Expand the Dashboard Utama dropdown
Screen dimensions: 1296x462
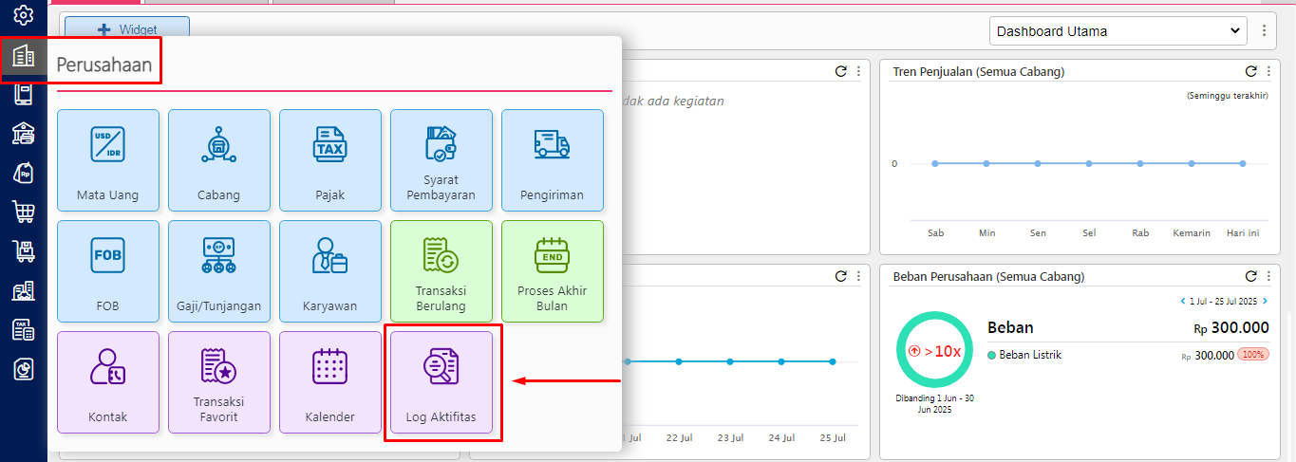click(x=1117, y=31)
